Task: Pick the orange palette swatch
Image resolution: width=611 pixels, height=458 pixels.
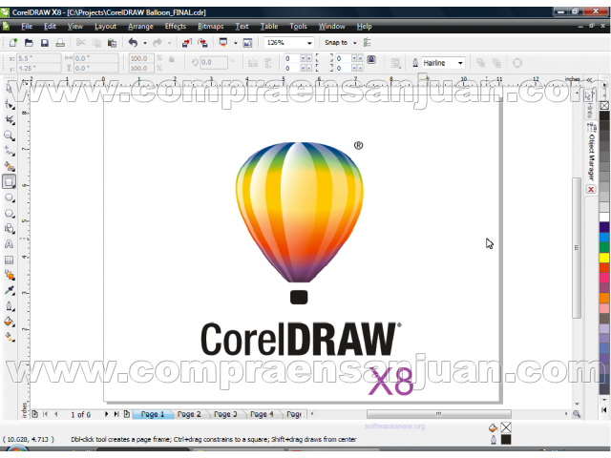Action: click(604, 298)
